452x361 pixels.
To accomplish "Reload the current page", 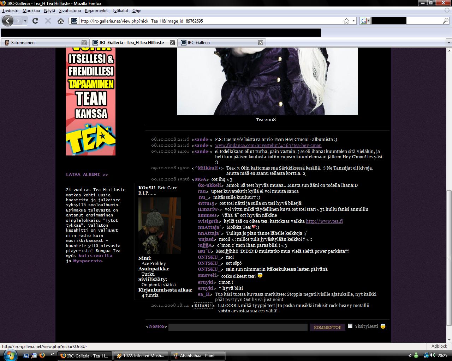I will point(35,21).
